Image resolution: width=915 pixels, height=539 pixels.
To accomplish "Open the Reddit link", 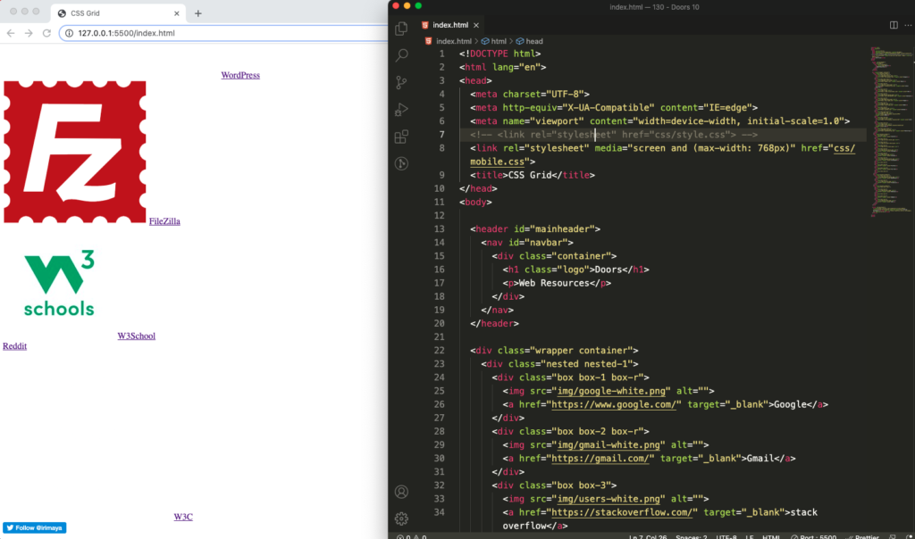I will pyautogui.click(x=14, y=346).
